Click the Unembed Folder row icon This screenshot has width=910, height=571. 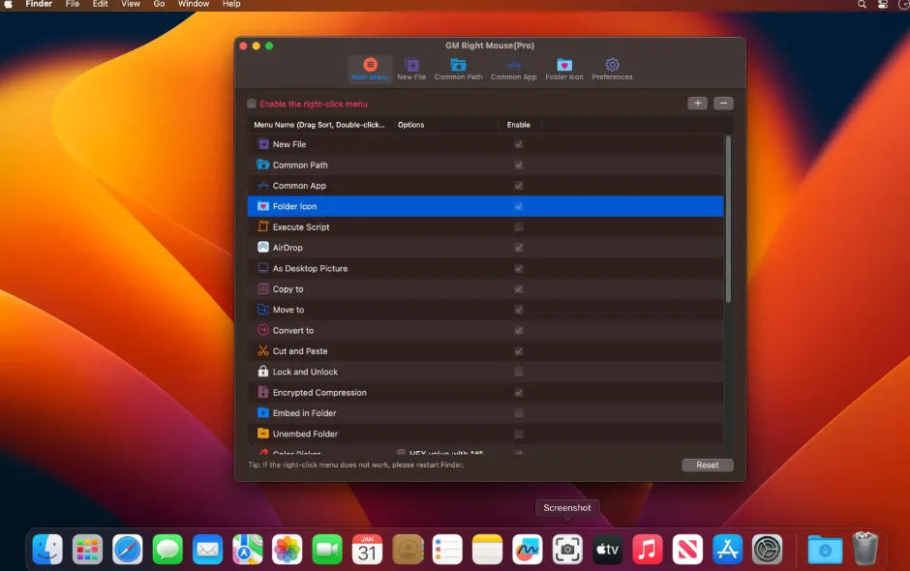click(263, 434)
